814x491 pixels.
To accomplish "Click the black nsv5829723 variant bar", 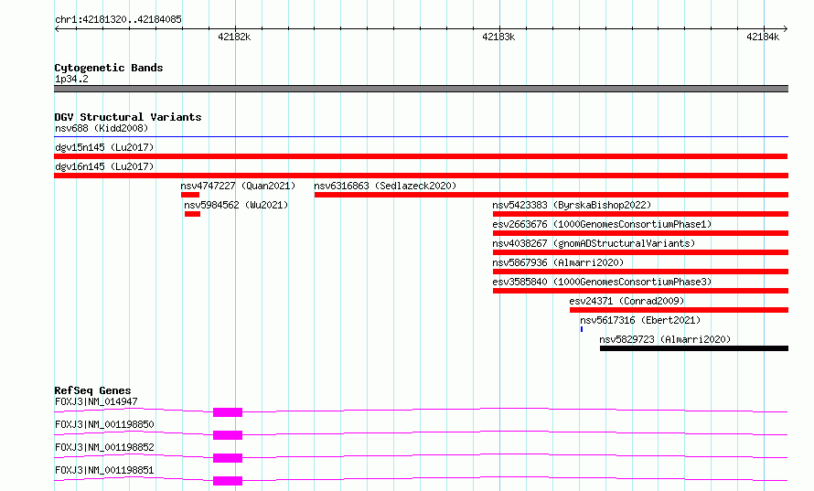I will click(694, 348).
